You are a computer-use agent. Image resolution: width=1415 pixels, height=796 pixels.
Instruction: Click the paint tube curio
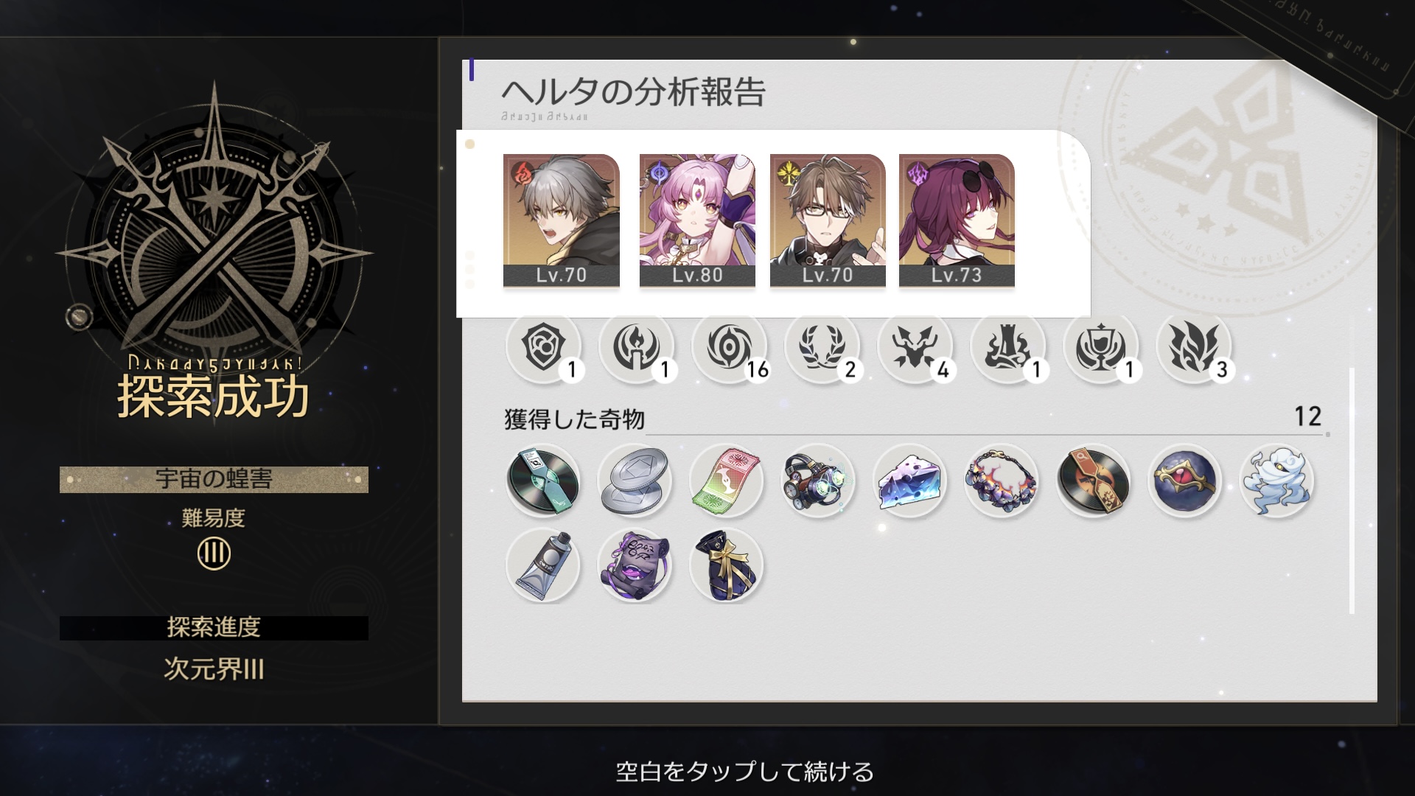(543, 565)
